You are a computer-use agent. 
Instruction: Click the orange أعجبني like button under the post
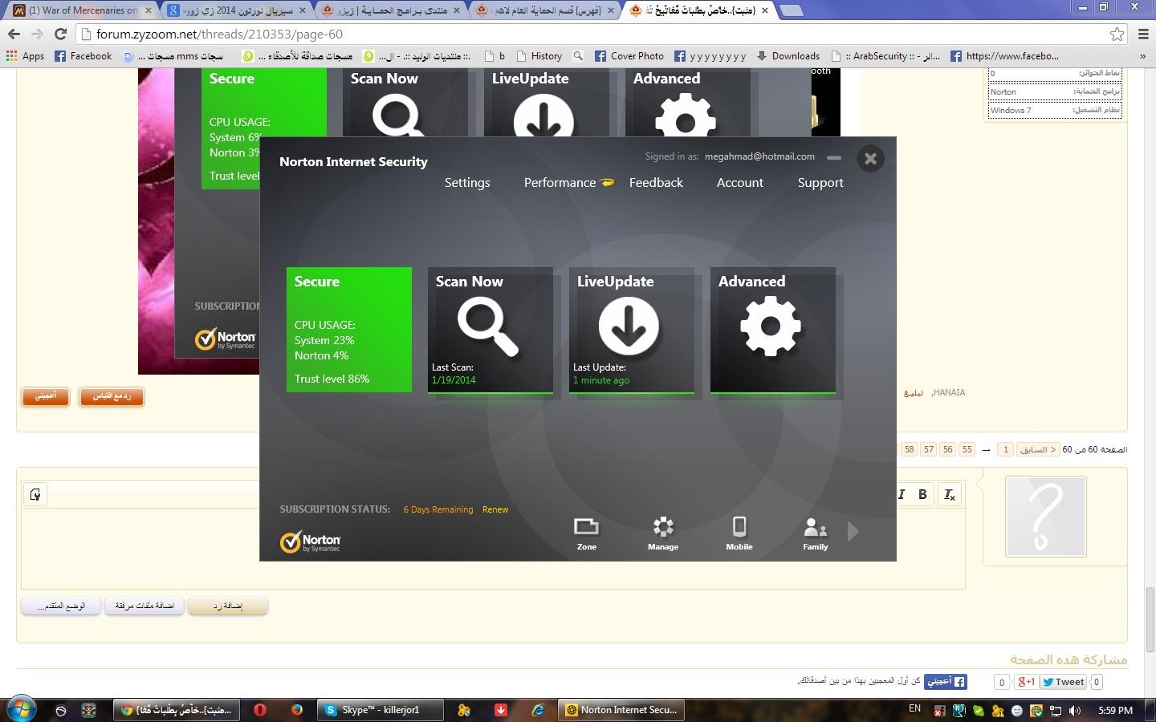[x=46, y=396]
